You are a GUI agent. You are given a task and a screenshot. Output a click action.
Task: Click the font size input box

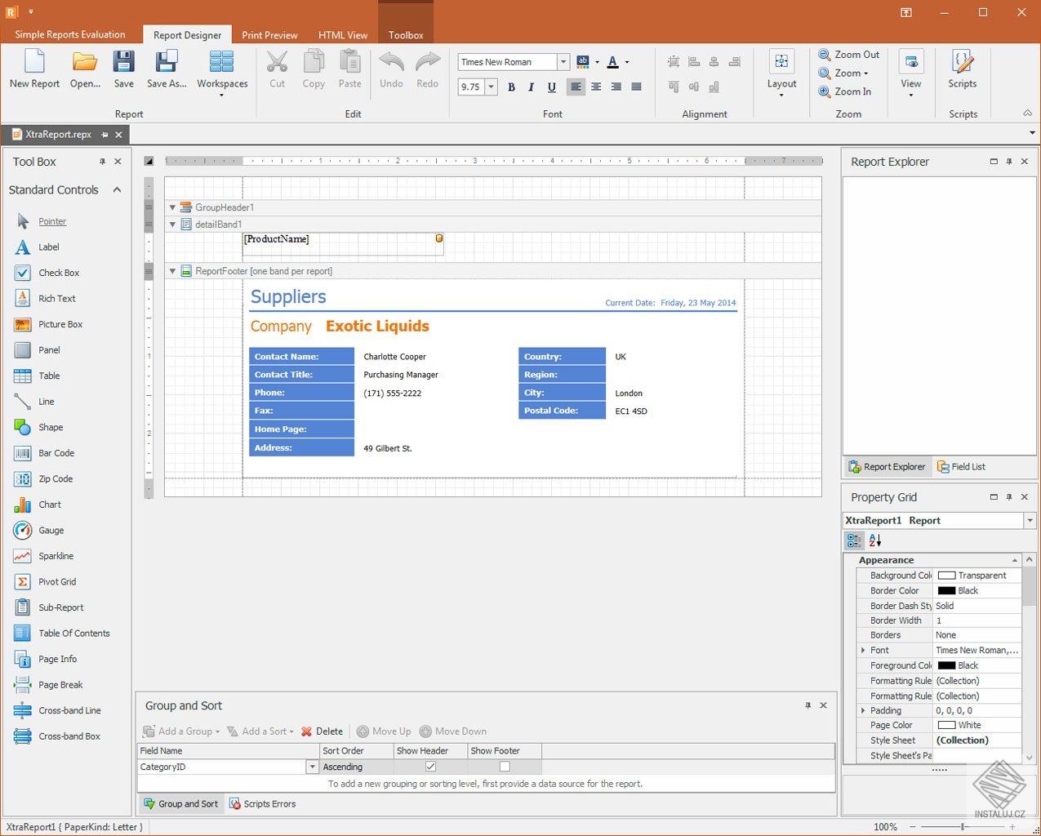point(471,87)
